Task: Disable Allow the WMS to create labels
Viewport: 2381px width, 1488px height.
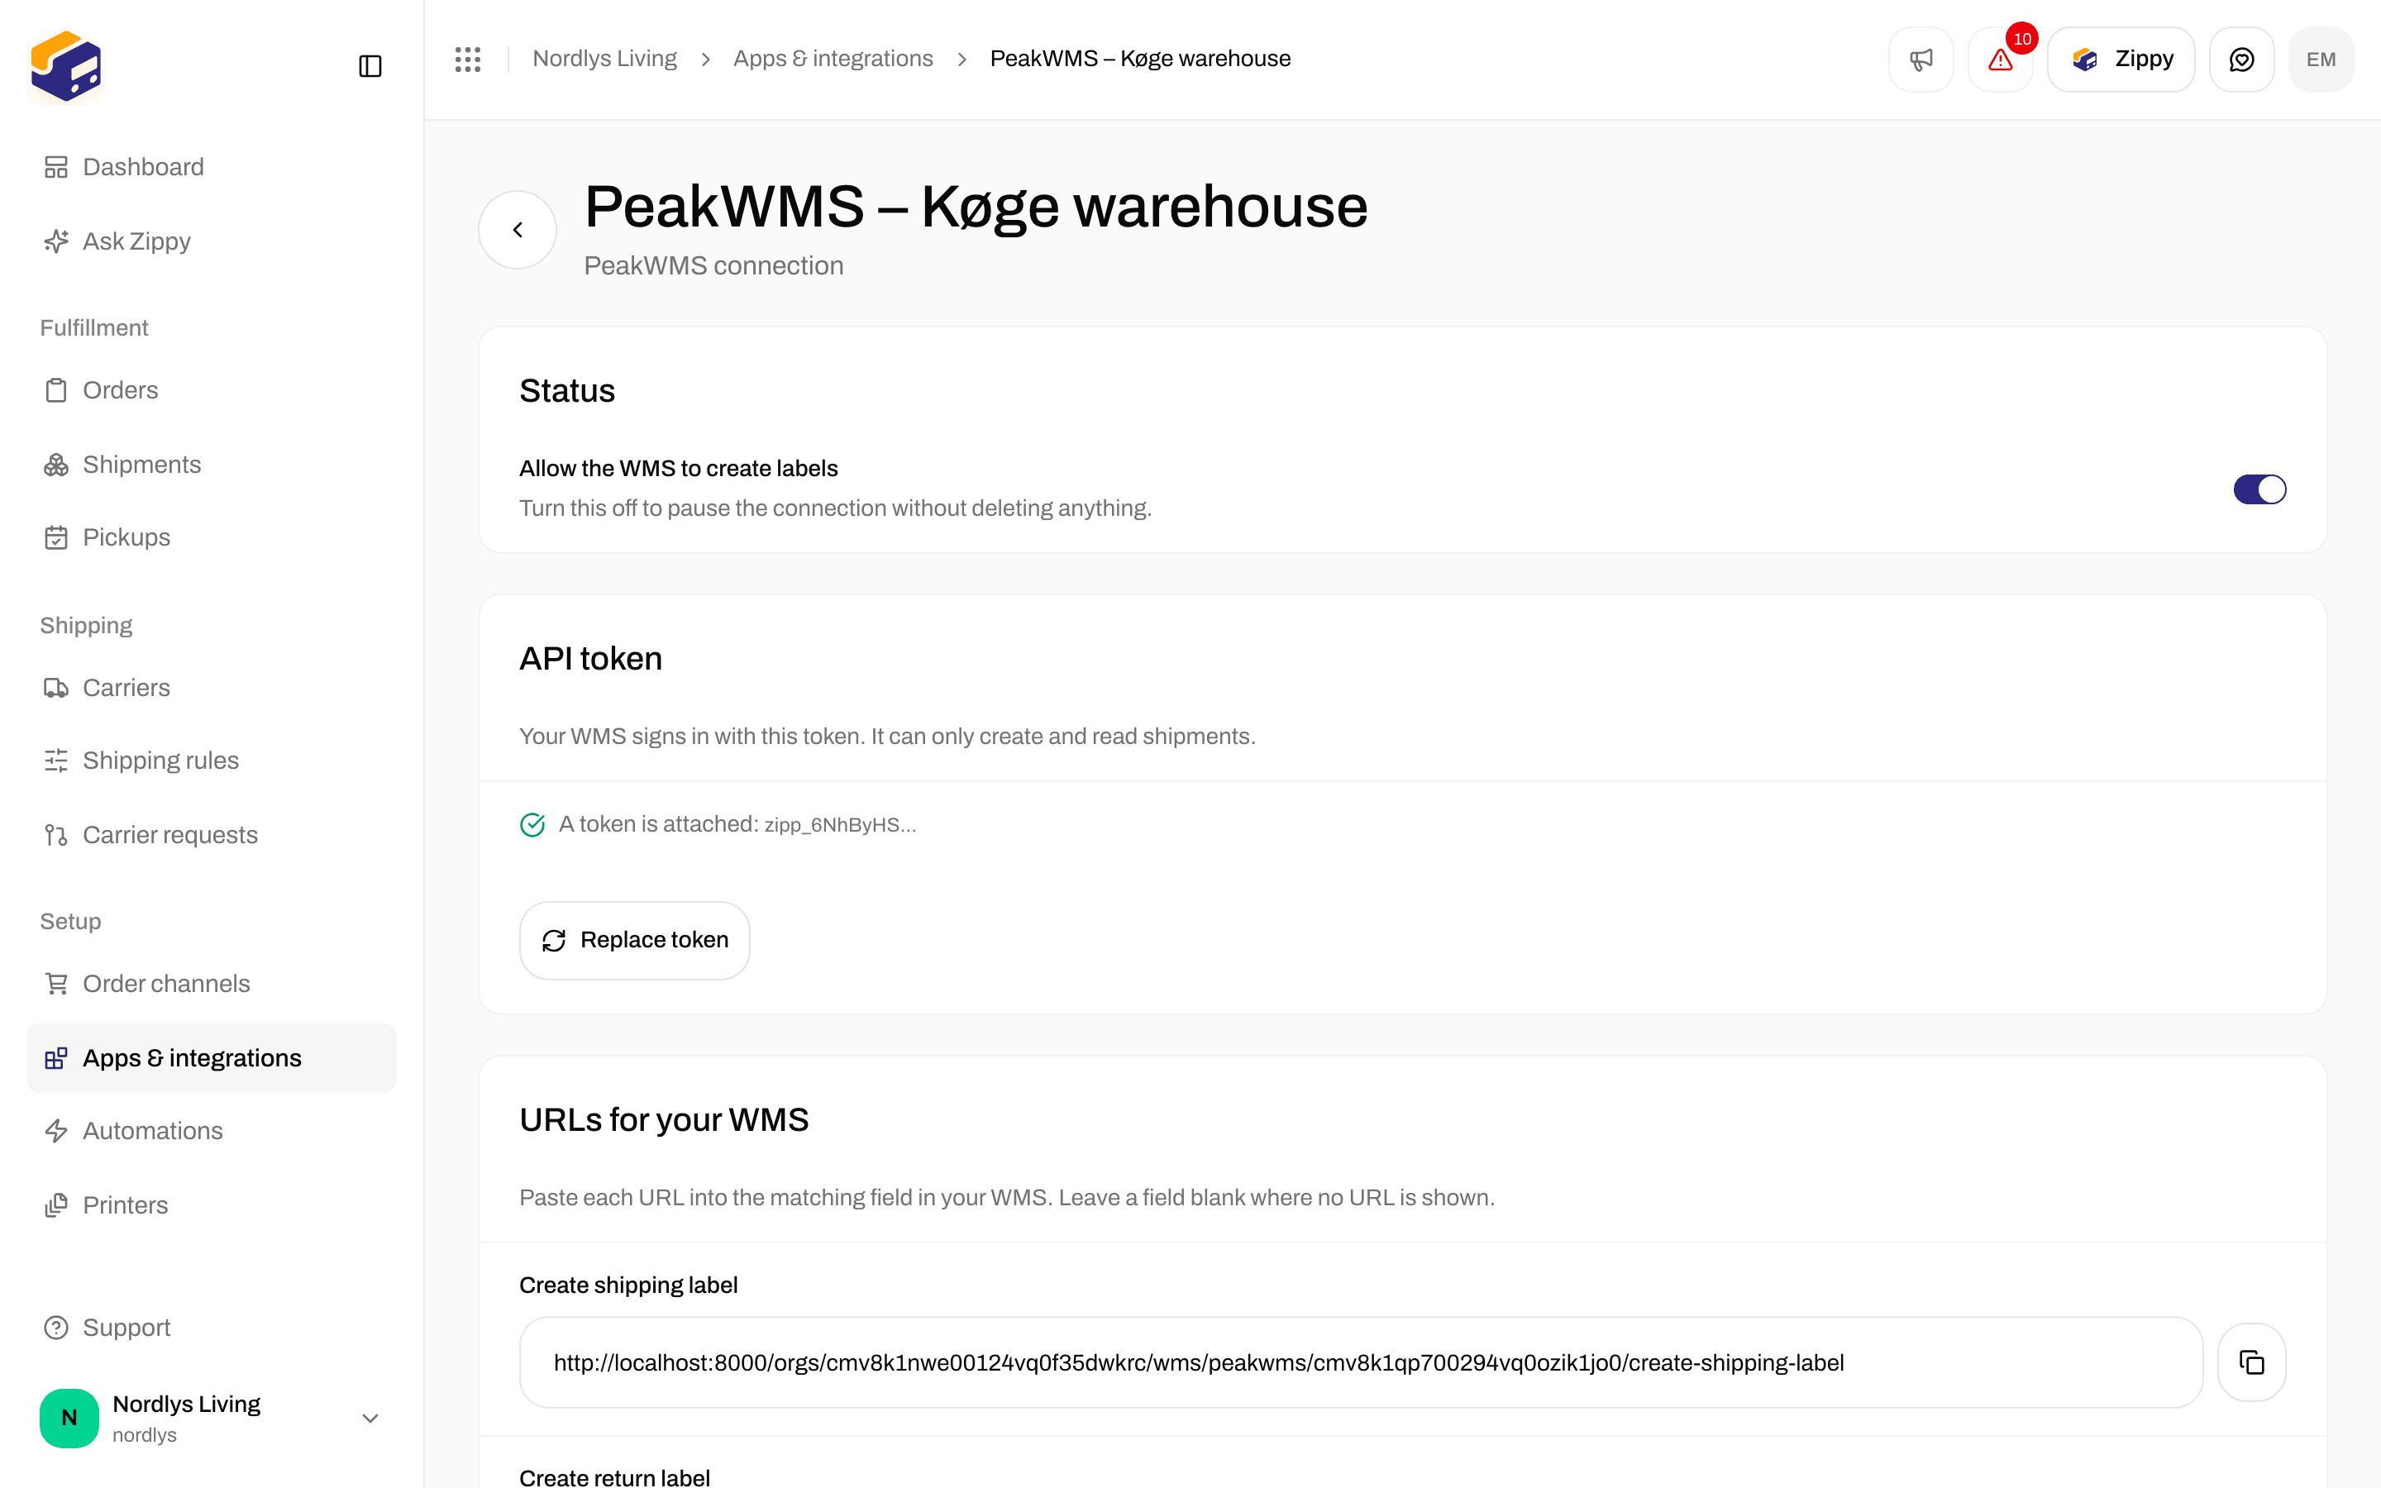Action: point(2259,489)
